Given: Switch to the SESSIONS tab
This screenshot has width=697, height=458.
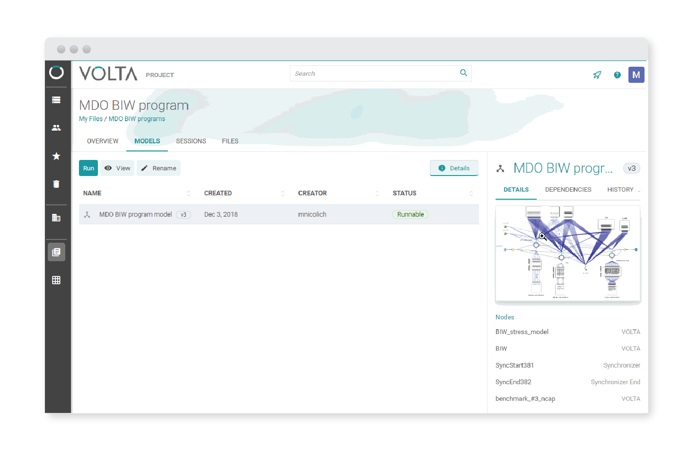Looking at the screenshot, I should tap(191, 141).
